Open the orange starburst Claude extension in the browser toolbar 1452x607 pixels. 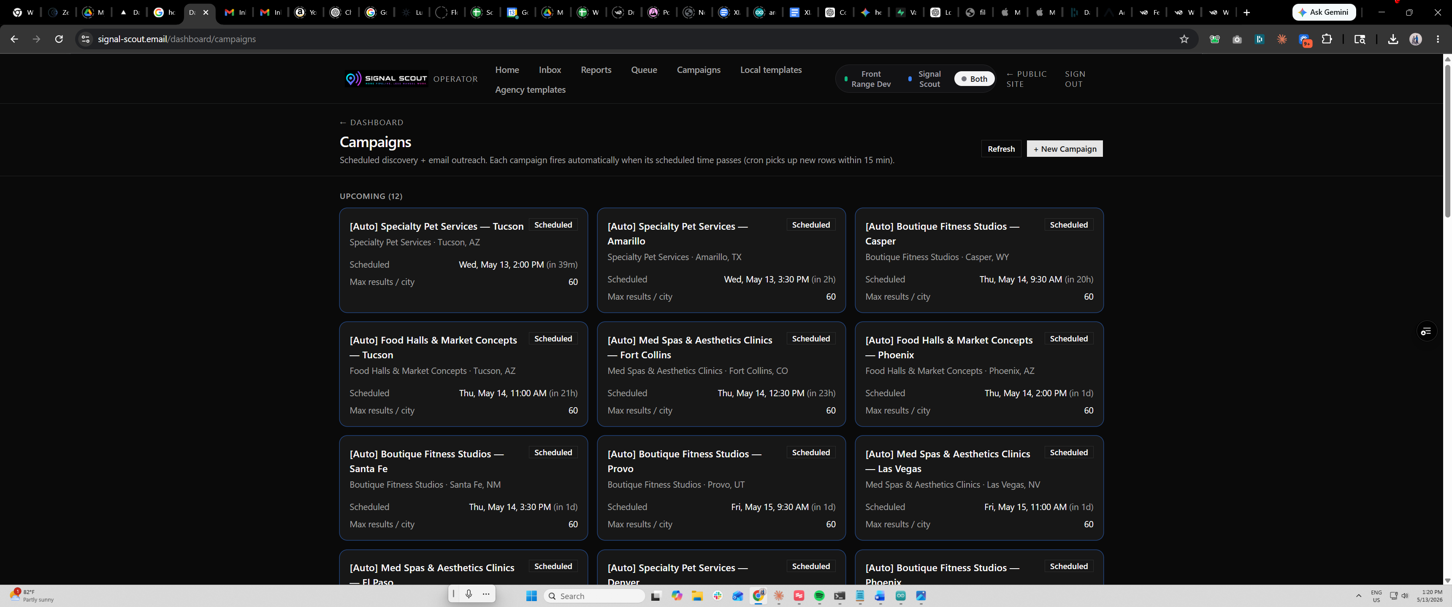tap(1282, 39)
